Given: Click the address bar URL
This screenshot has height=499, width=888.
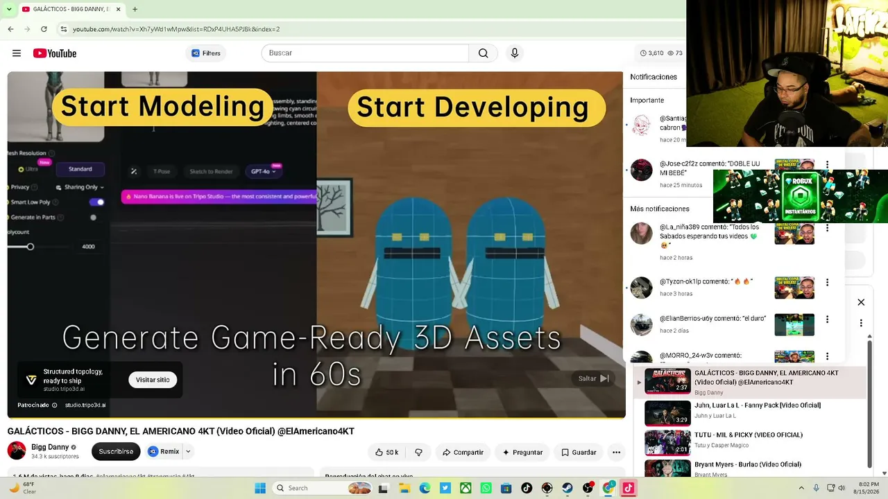Looking at the screenshot, I should (176, 29).
